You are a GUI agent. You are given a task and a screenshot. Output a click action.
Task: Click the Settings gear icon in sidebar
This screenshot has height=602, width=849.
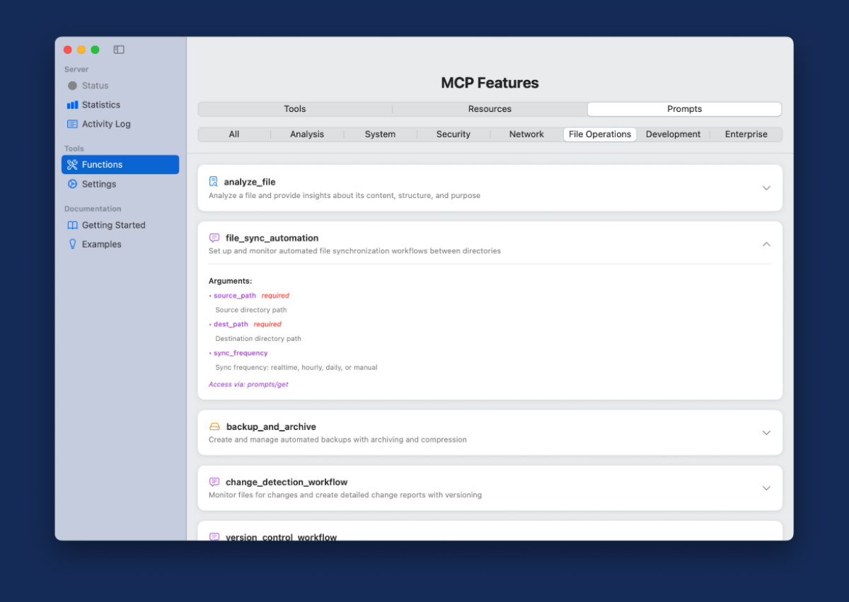[x=72, y=184]
